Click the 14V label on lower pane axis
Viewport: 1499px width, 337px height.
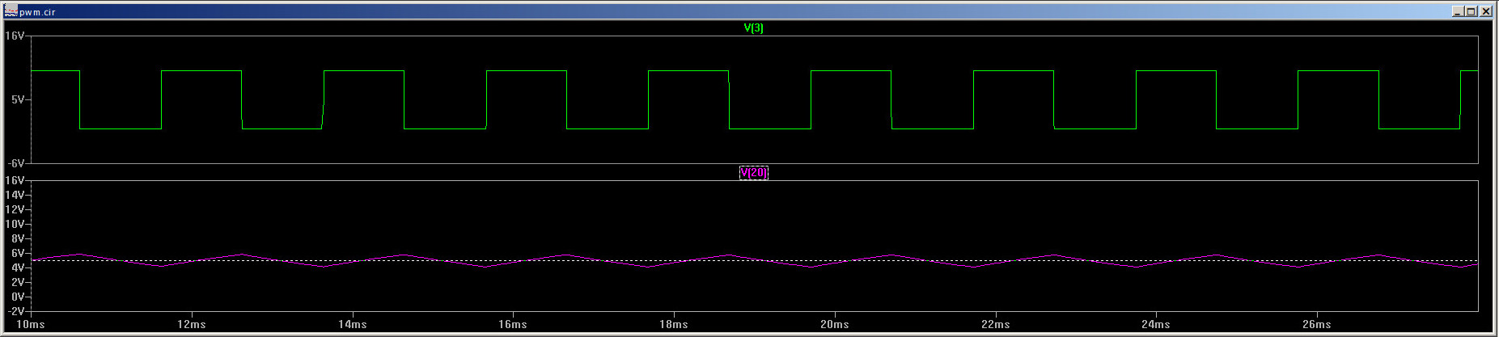tap(15, 195)
